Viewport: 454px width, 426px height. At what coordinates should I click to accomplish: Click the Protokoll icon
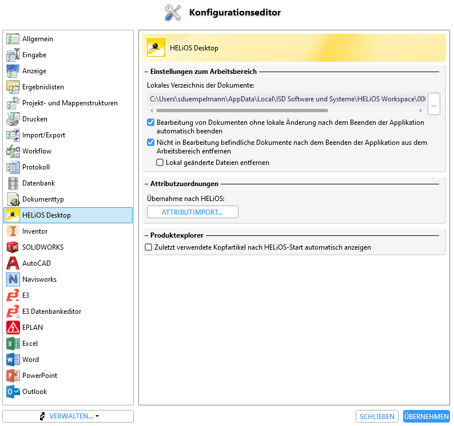(x=13, y=167)
